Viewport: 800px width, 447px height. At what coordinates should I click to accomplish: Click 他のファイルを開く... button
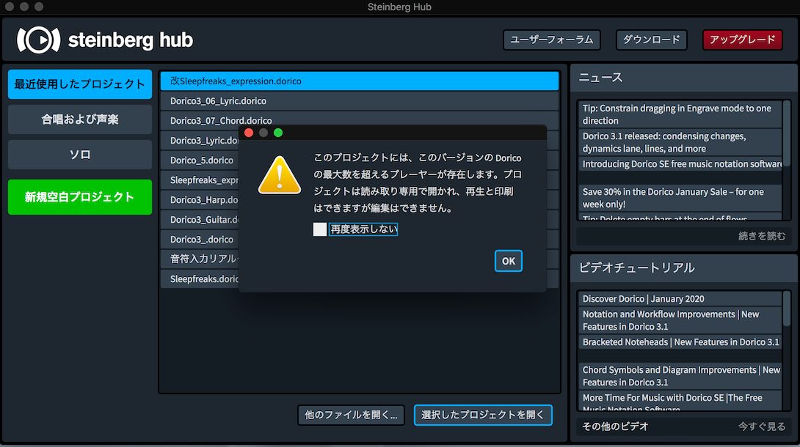(351, 415)
